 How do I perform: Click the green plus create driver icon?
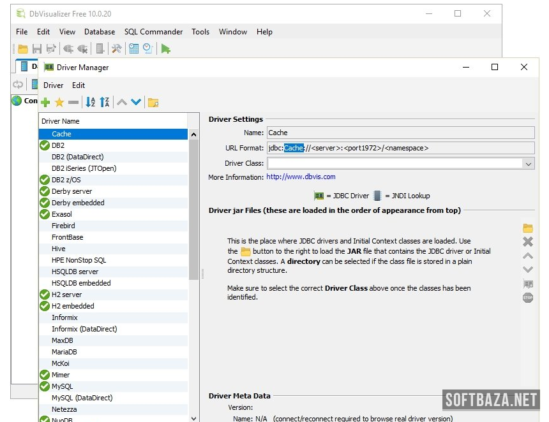point(45,103)
